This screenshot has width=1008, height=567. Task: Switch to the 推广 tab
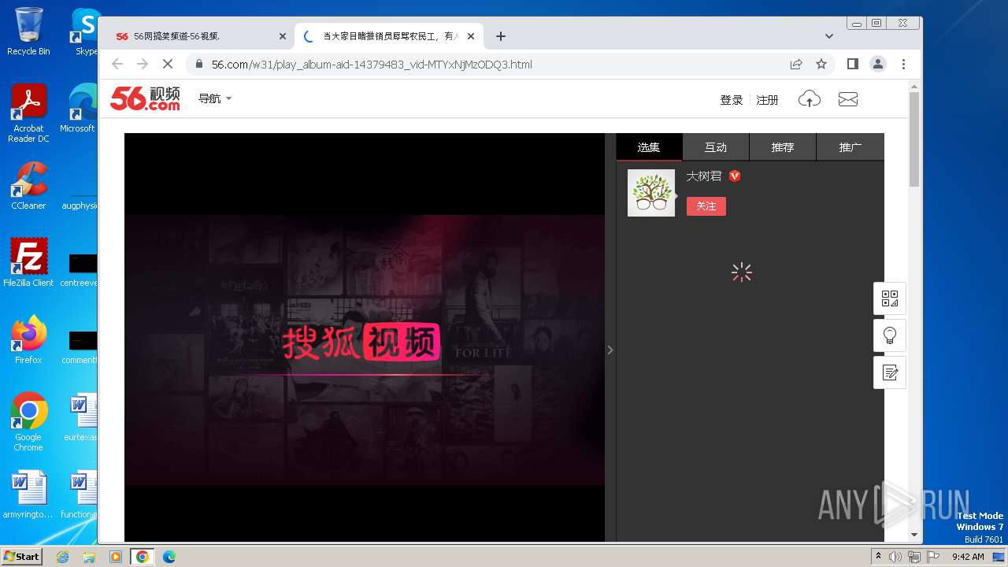pyautogui.click(x=850, y=147)
